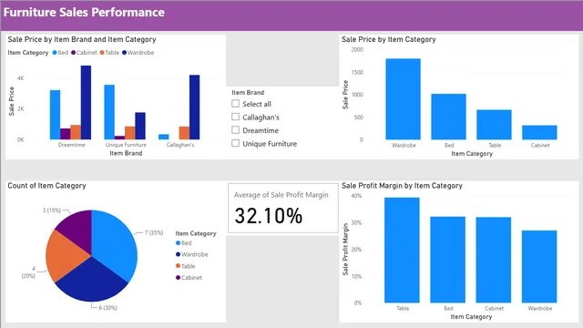Viewport: 583px width, 328px height.
Task: Click the Dreamtime Wardrobe bar
Action: 86,103
